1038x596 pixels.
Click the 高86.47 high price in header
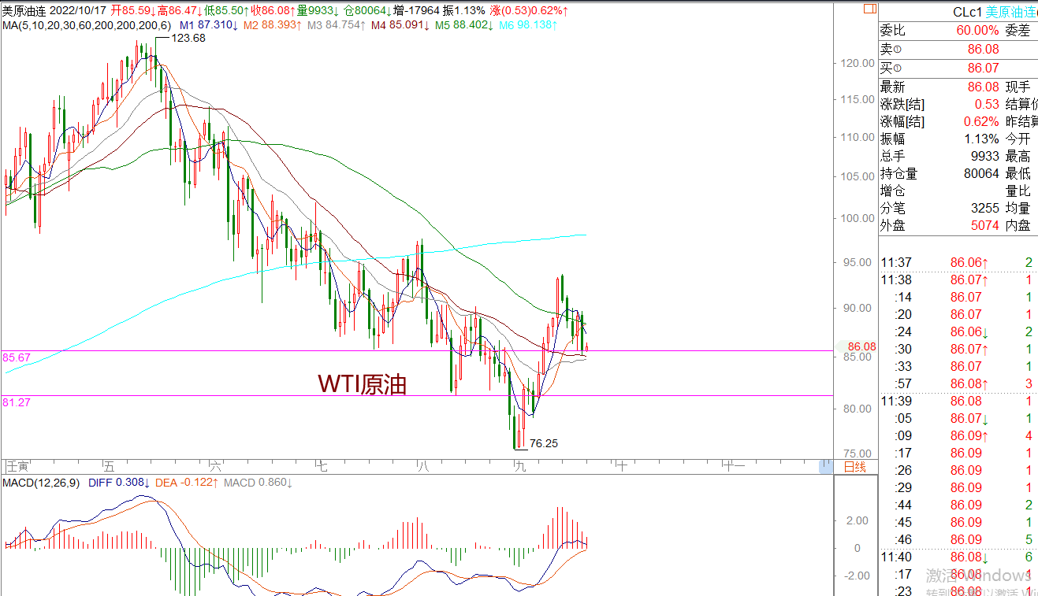(179, 11)
